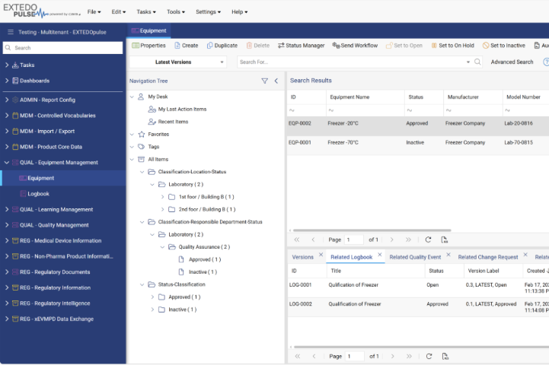Click Duplicate in the toolbar
The height and width of the screenshot is (365, 549).
[x=222, y=46]
